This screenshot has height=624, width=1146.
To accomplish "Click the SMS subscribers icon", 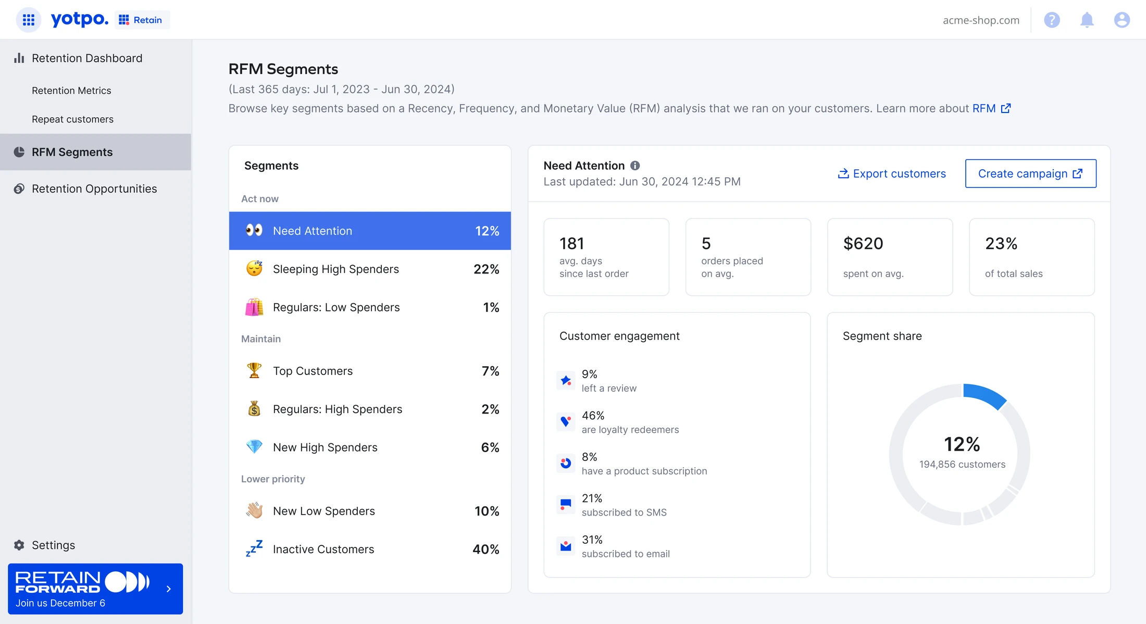I will click(x=566, y=505).
